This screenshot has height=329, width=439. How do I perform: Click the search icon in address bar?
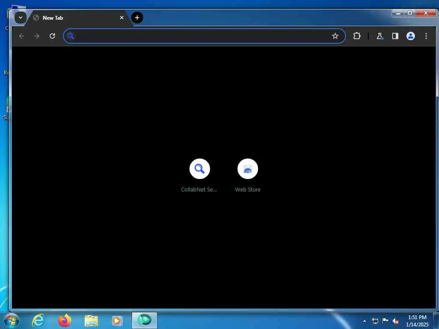[71, 36]
